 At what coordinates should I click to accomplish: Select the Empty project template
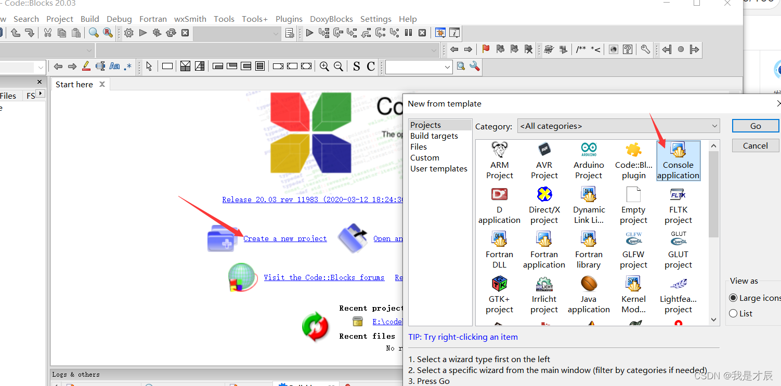(x=633, y=205)
